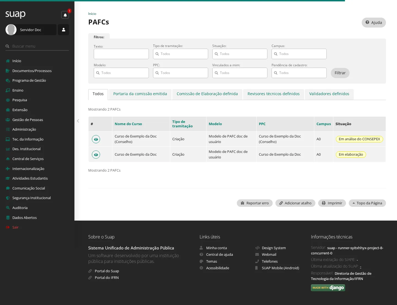Image resolution: width=397 pixels, height=305 pixels.
Task: Open the Campus filter dropdown
Action: click(x=299, y=54)
